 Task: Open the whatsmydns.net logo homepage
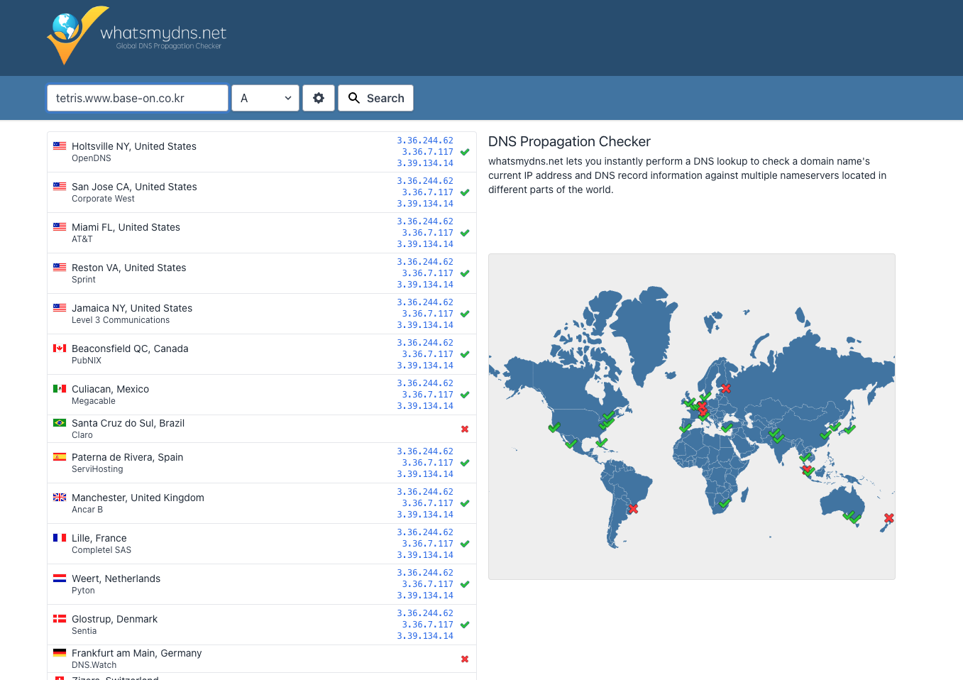coord(136,35)
